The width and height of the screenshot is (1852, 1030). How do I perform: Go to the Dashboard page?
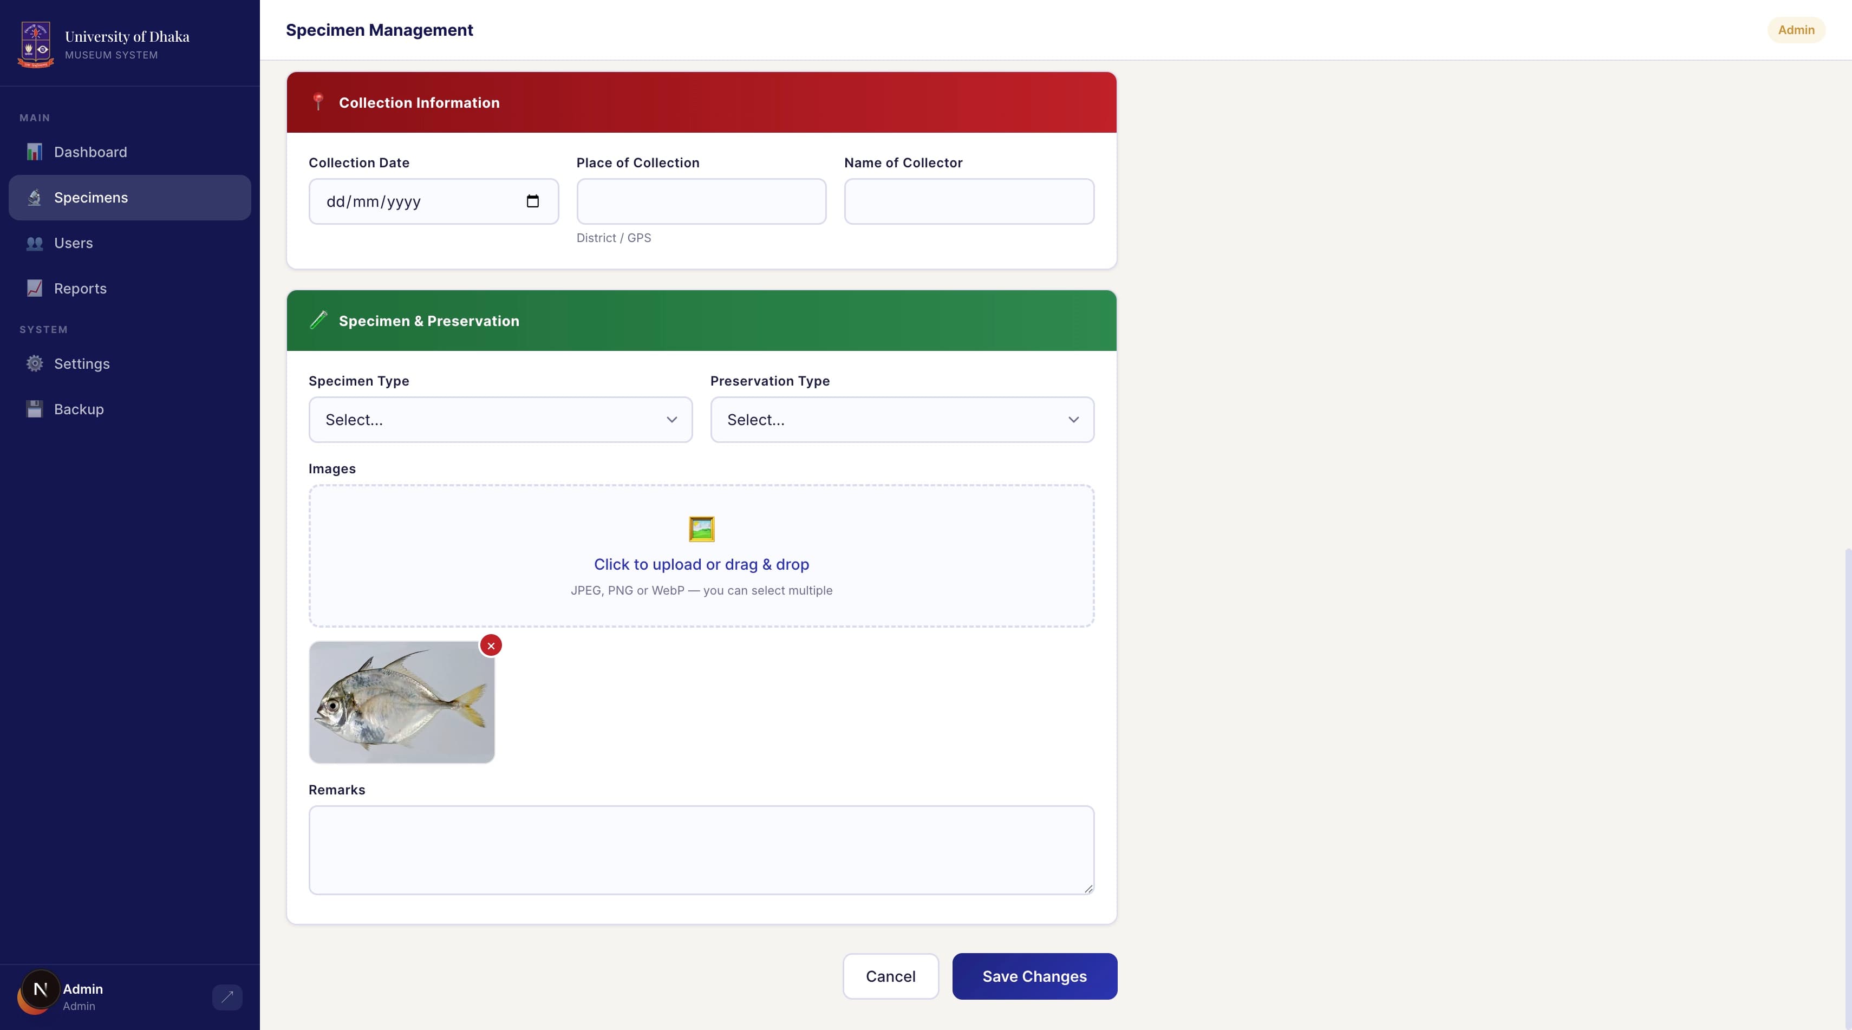[x=130, y=152]
